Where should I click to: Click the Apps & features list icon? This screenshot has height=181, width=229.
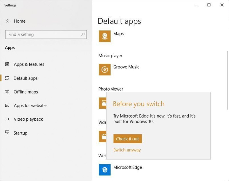coord(7,64)
